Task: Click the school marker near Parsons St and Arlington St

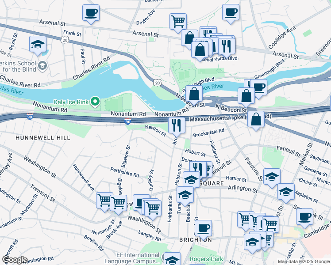Action: pyautogui.click(x=272, y=178)
